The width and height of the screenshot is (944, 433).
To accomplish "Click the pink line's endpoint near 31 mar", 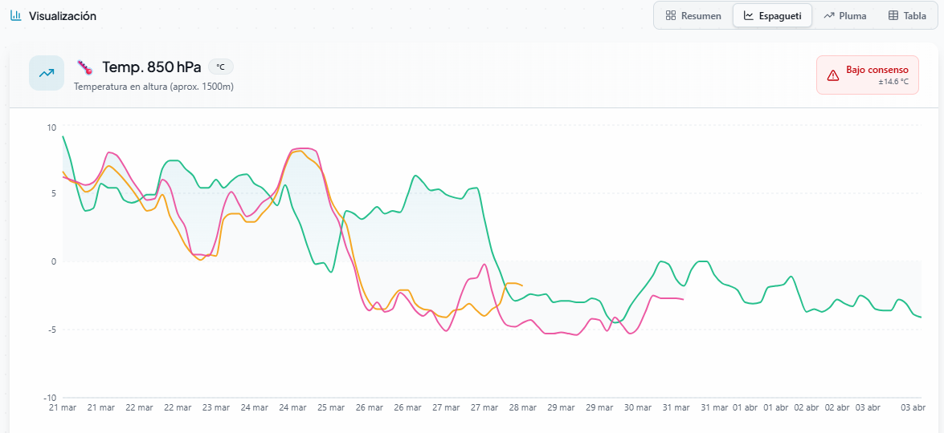I will [683, 299].
